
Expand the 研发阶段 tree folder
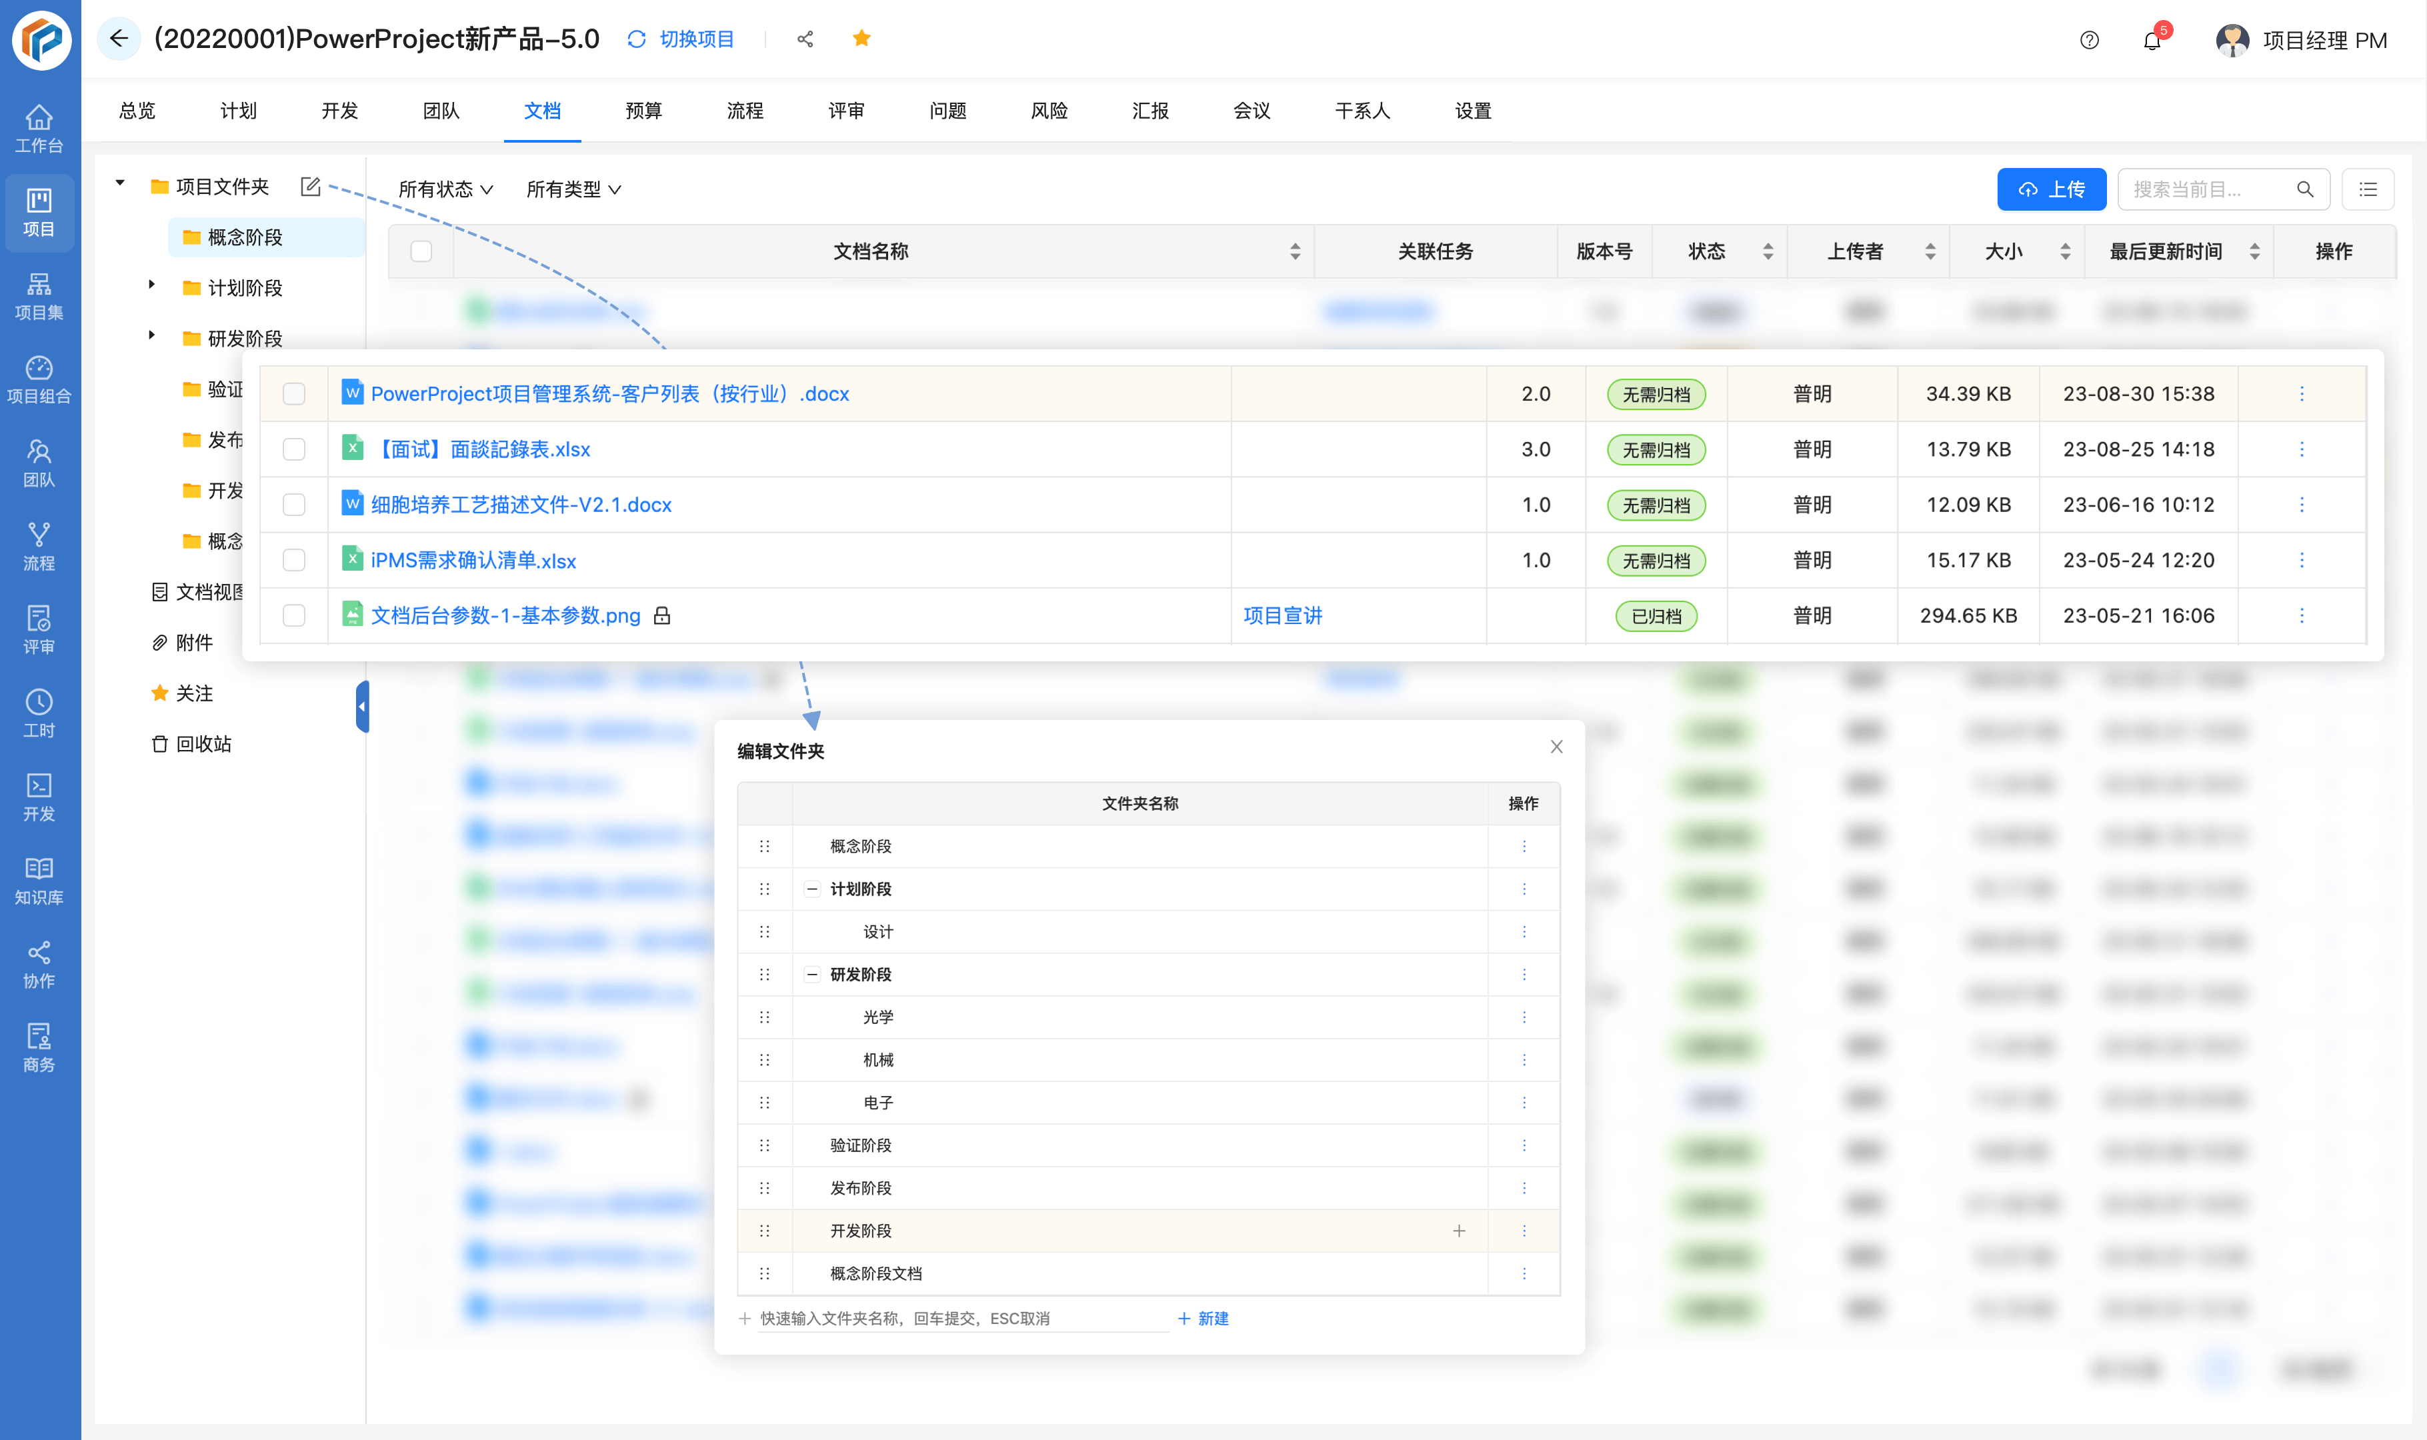pyautogui.click(x=151, y=335)
